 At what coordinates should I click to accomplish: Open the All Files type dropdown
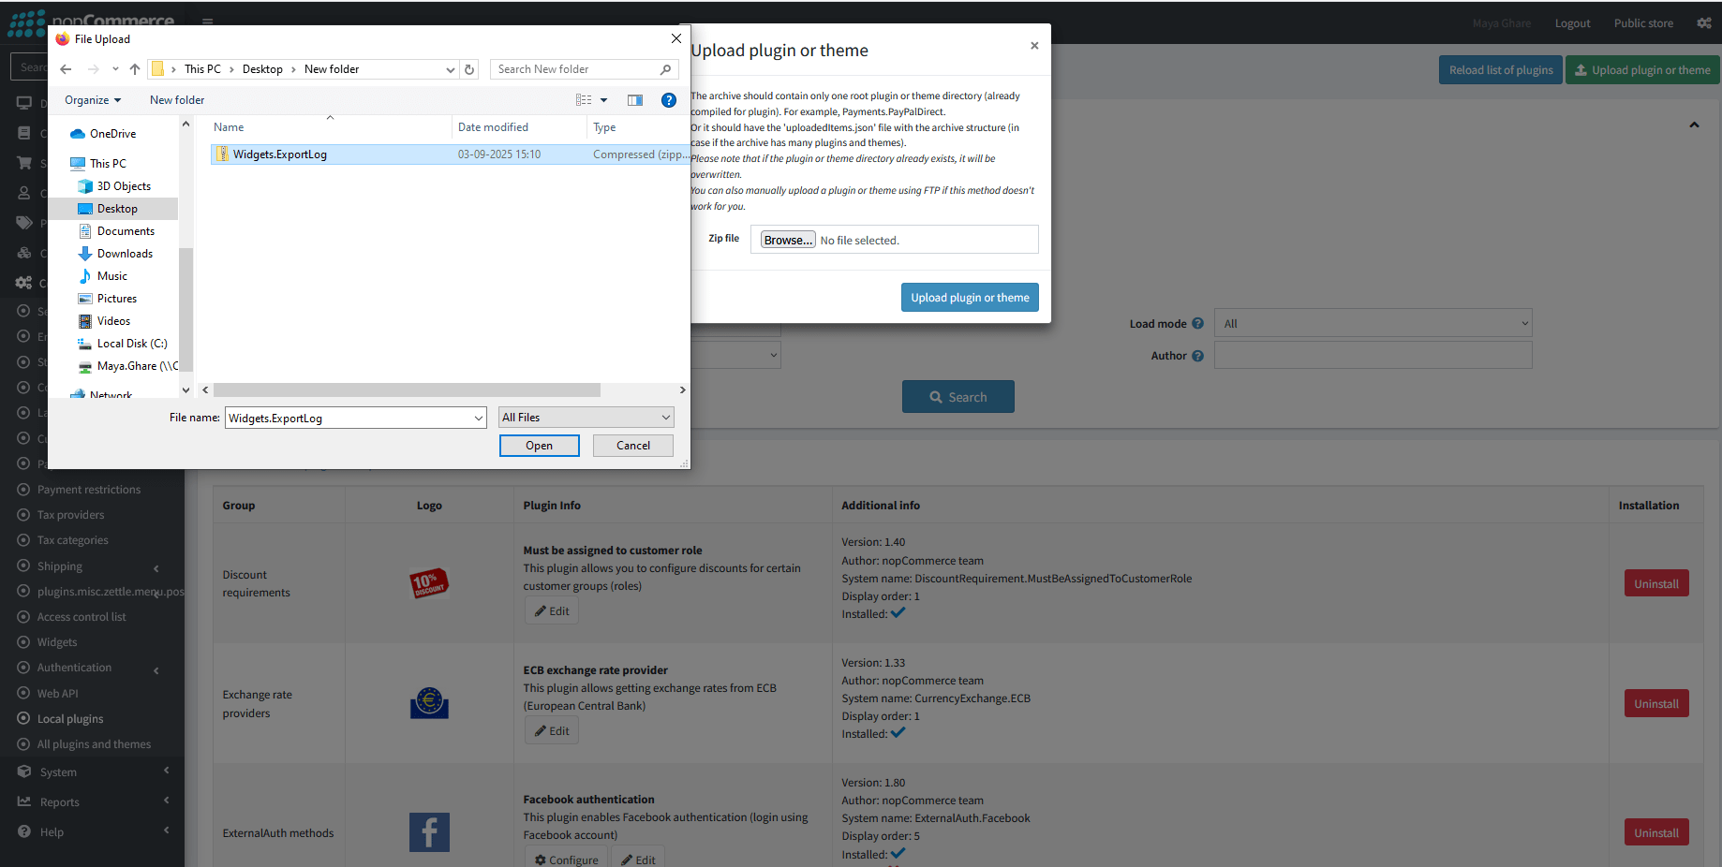tap(586, 418)
